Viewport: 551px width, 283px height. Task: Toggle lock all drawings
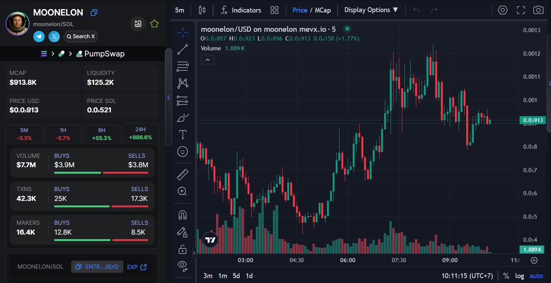(183, 249)
